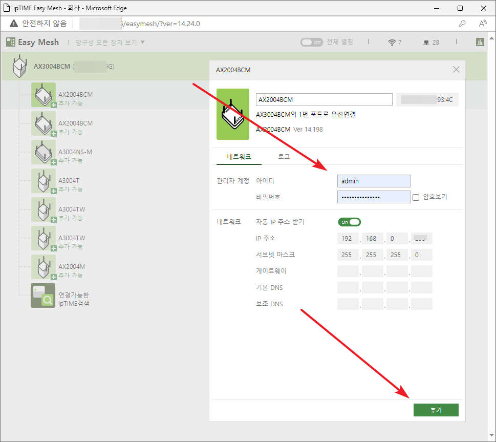Click the green router image in the AX2004BCM dialog
The width and height of the screenshot is (496, 442).
tap(233, 114)
